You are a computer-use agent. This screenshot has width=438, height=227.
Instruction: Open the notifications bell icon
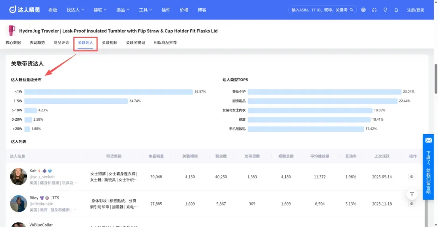point(396,10)
